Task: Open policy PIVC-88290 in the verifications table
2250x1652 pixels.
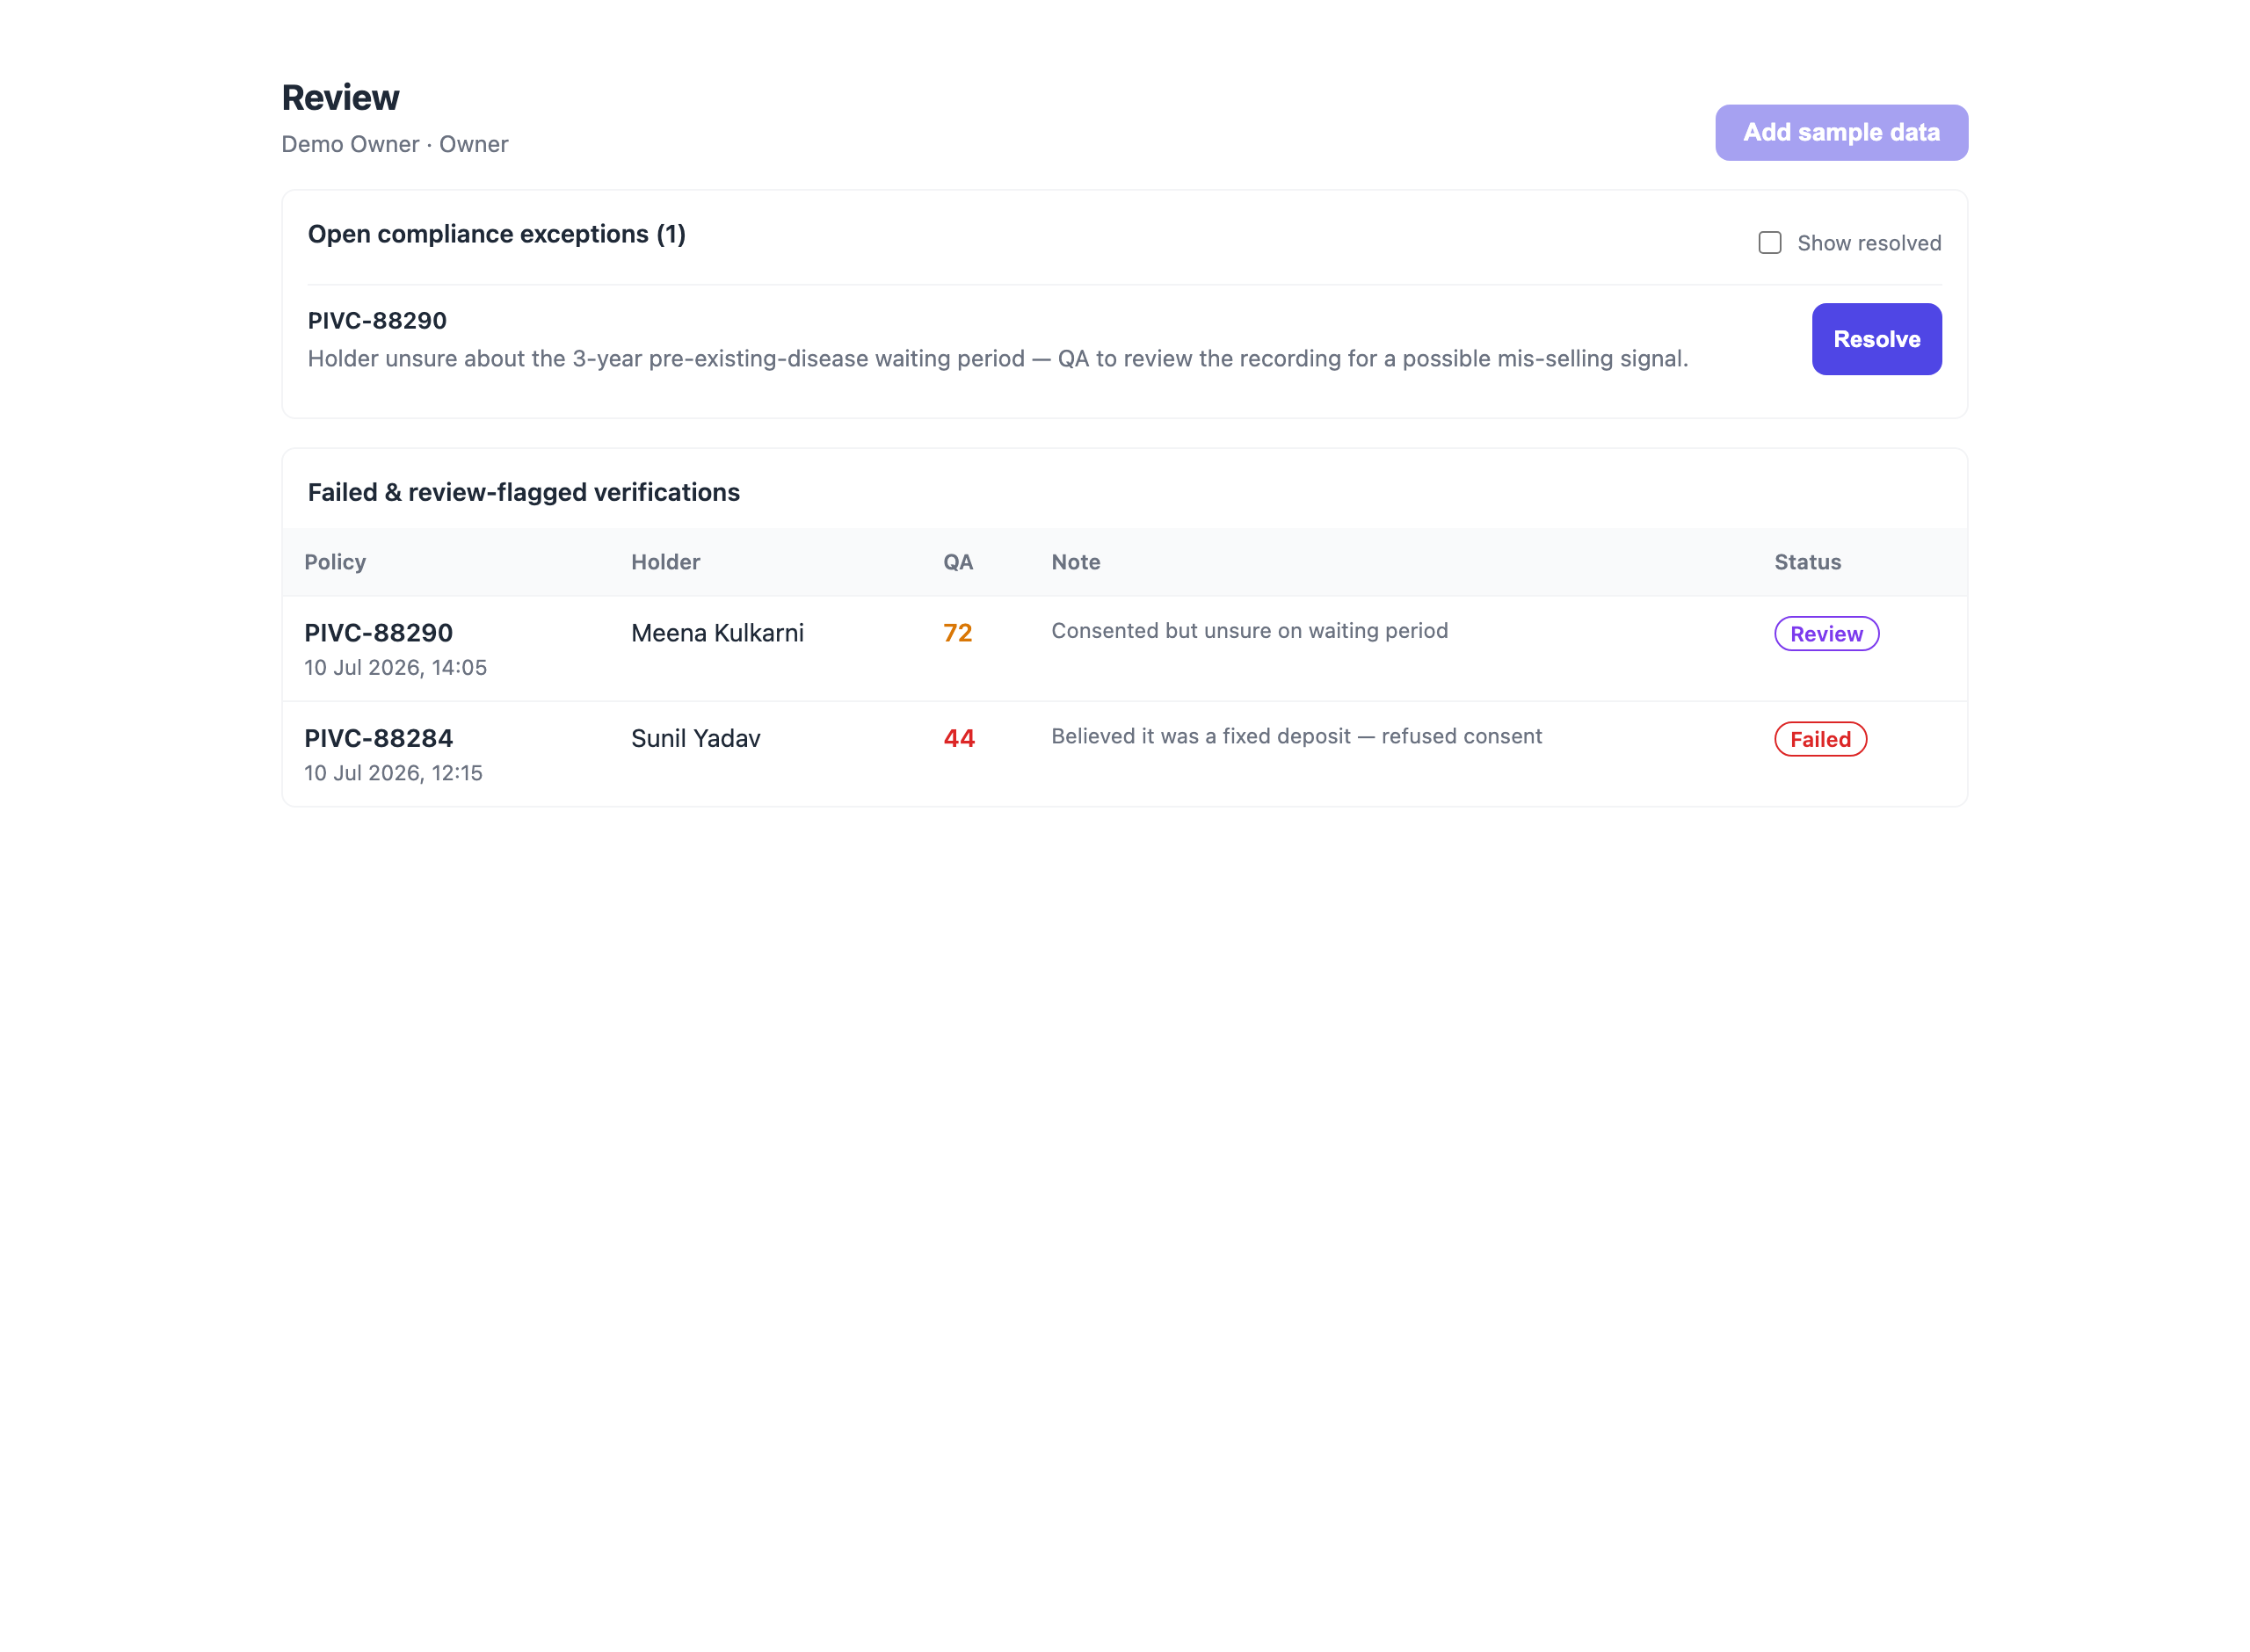Action: coord(378,633)
